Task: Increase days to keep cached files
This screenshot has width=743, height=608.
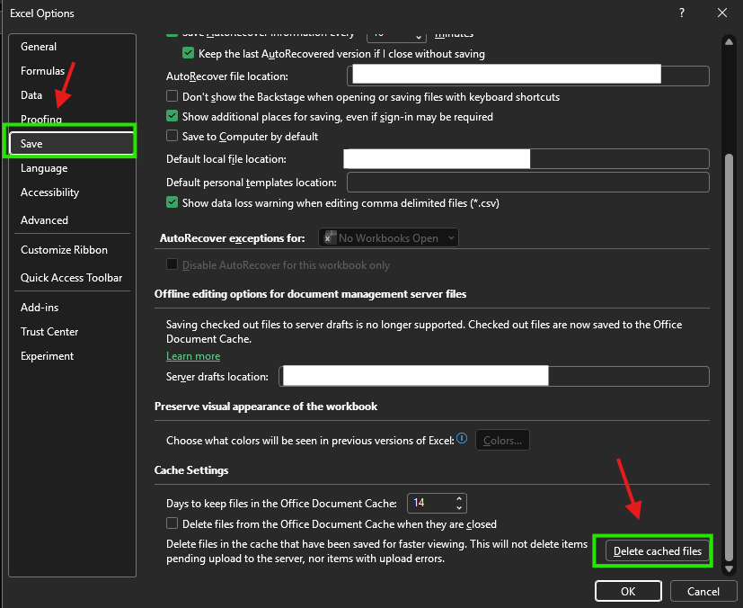Action: pyautogui.click(x=459, y=499)
